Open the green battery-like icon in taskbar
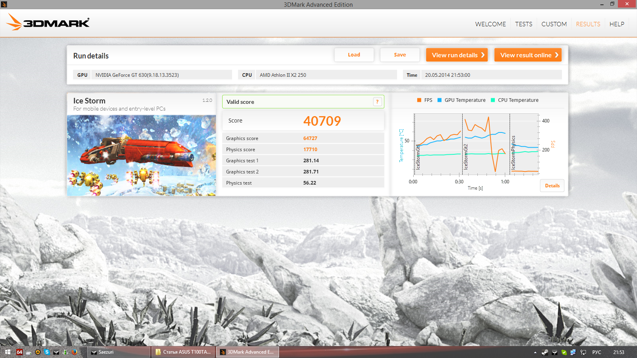637x358 pixels. click(x=65, y=352)
